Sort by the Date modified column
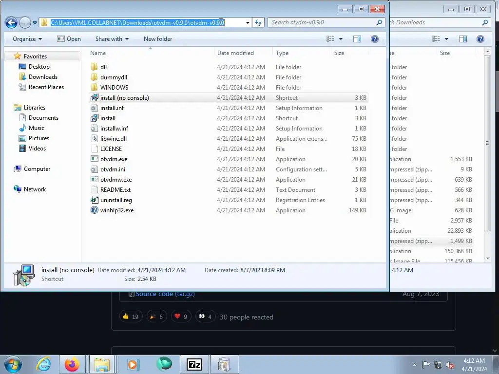Viewport: 499px width, 374px height. pos(243,53)
